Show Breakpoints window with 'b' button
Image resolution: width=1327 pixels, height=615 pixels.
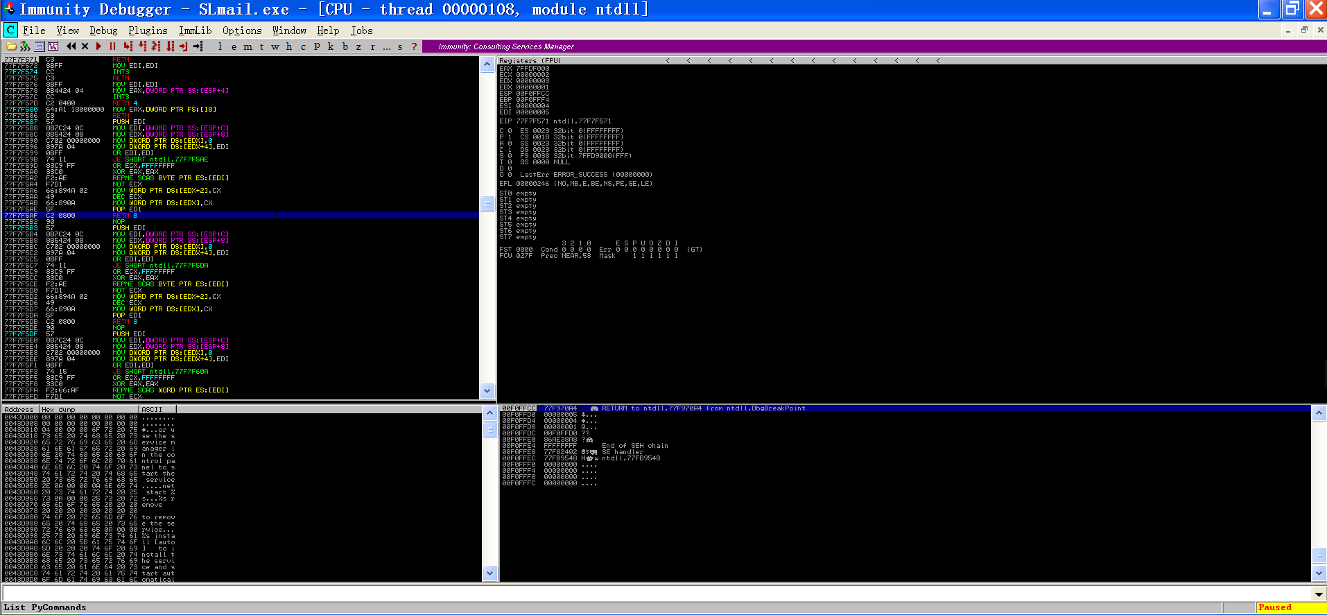[345, 46]
